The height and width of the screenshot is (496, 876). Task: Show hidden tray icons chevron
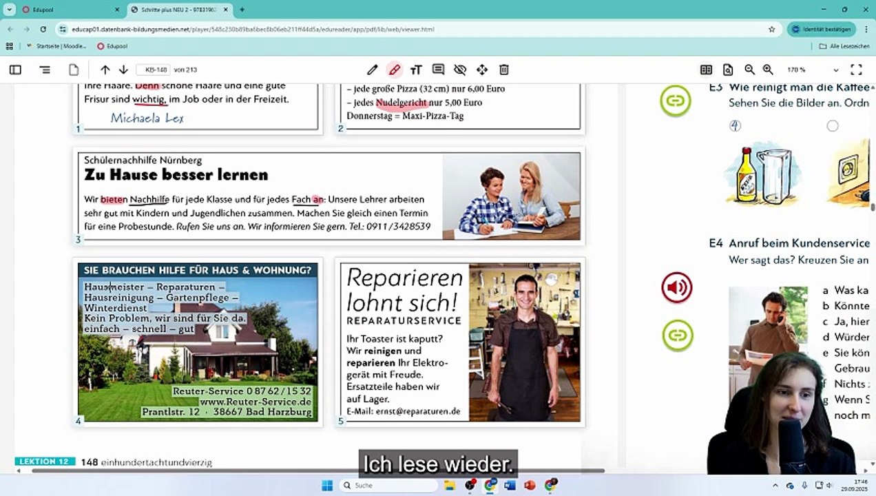(775, 486)
